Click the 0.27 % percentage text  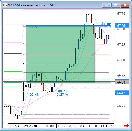62,94
